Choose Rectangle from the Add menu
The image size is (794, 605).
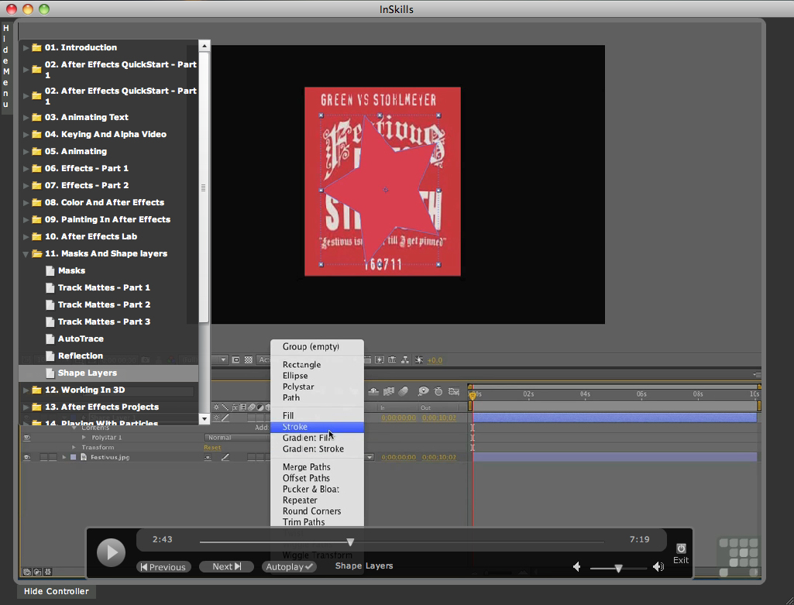[317, 365]
